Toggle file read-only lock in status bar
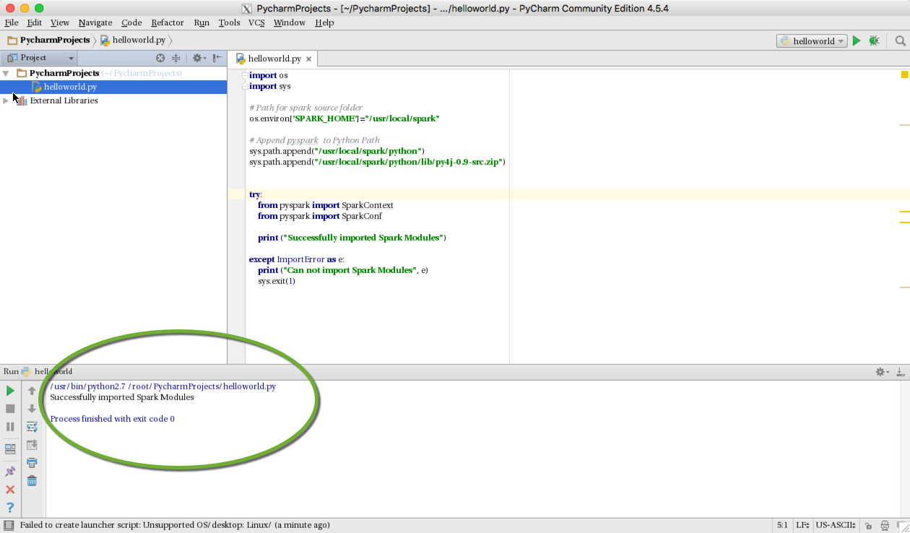 [870, 525]
